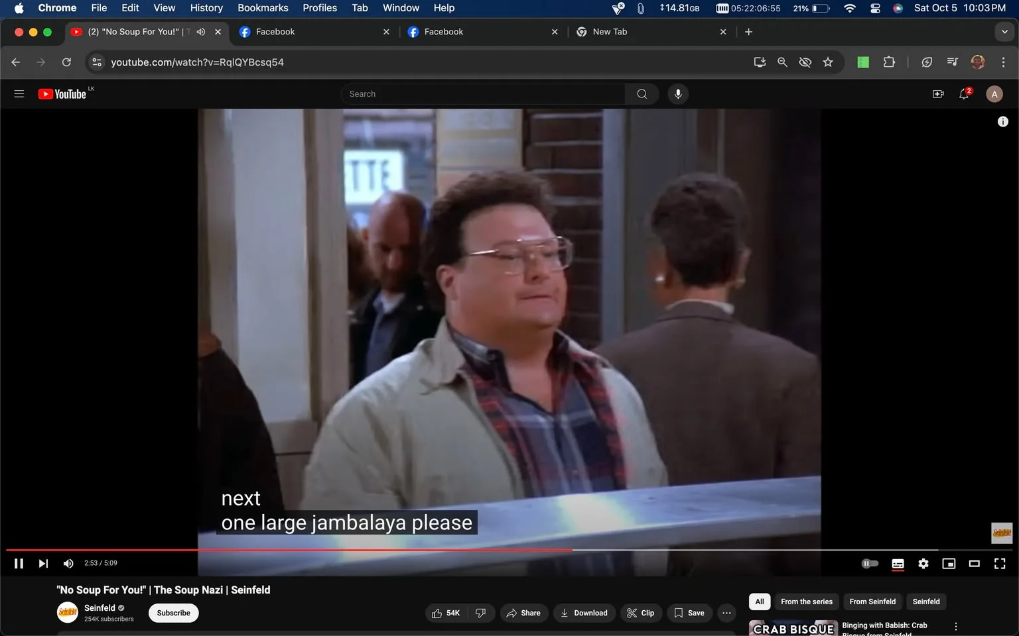1019x636 pixels.
Task: Click the address bar URL
Action: 198,62
